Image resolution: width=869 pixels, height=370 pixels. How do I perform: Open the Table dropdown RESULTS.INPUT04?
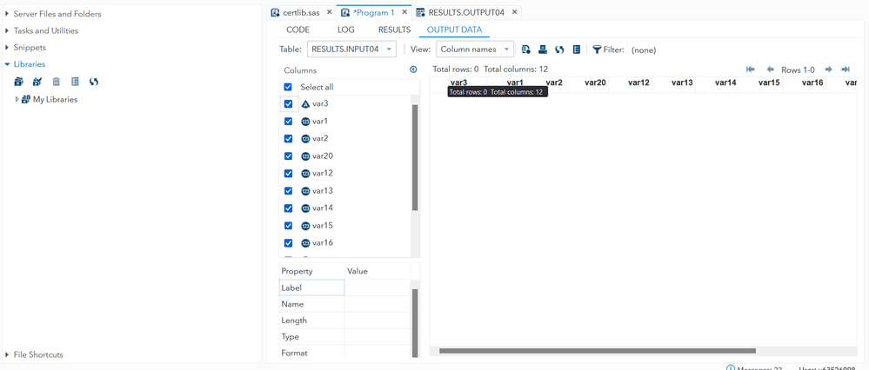coord(352,50)
